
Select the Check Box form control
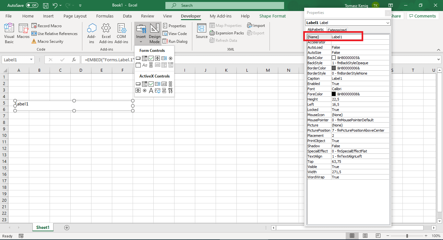151,58
